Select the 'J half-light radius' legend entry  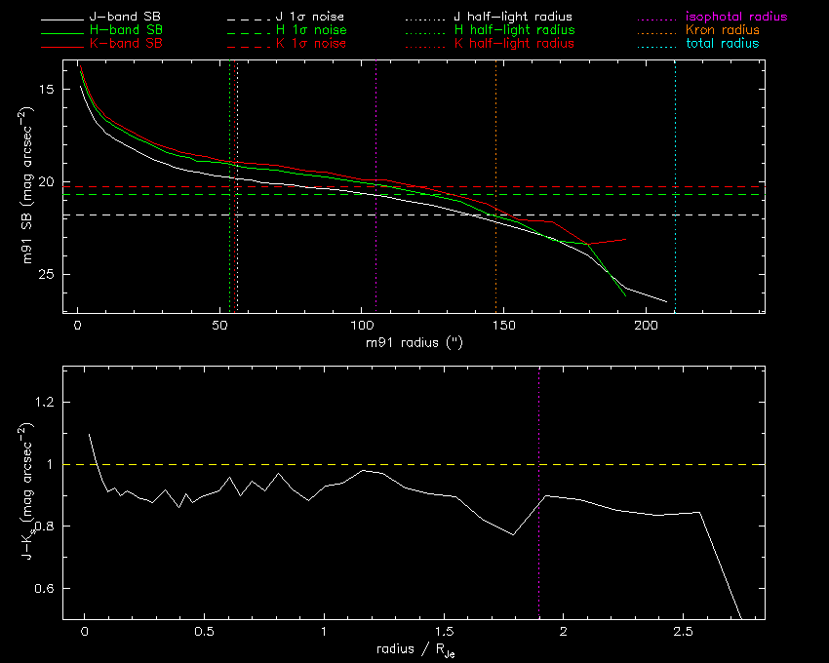tap(513, 18)
